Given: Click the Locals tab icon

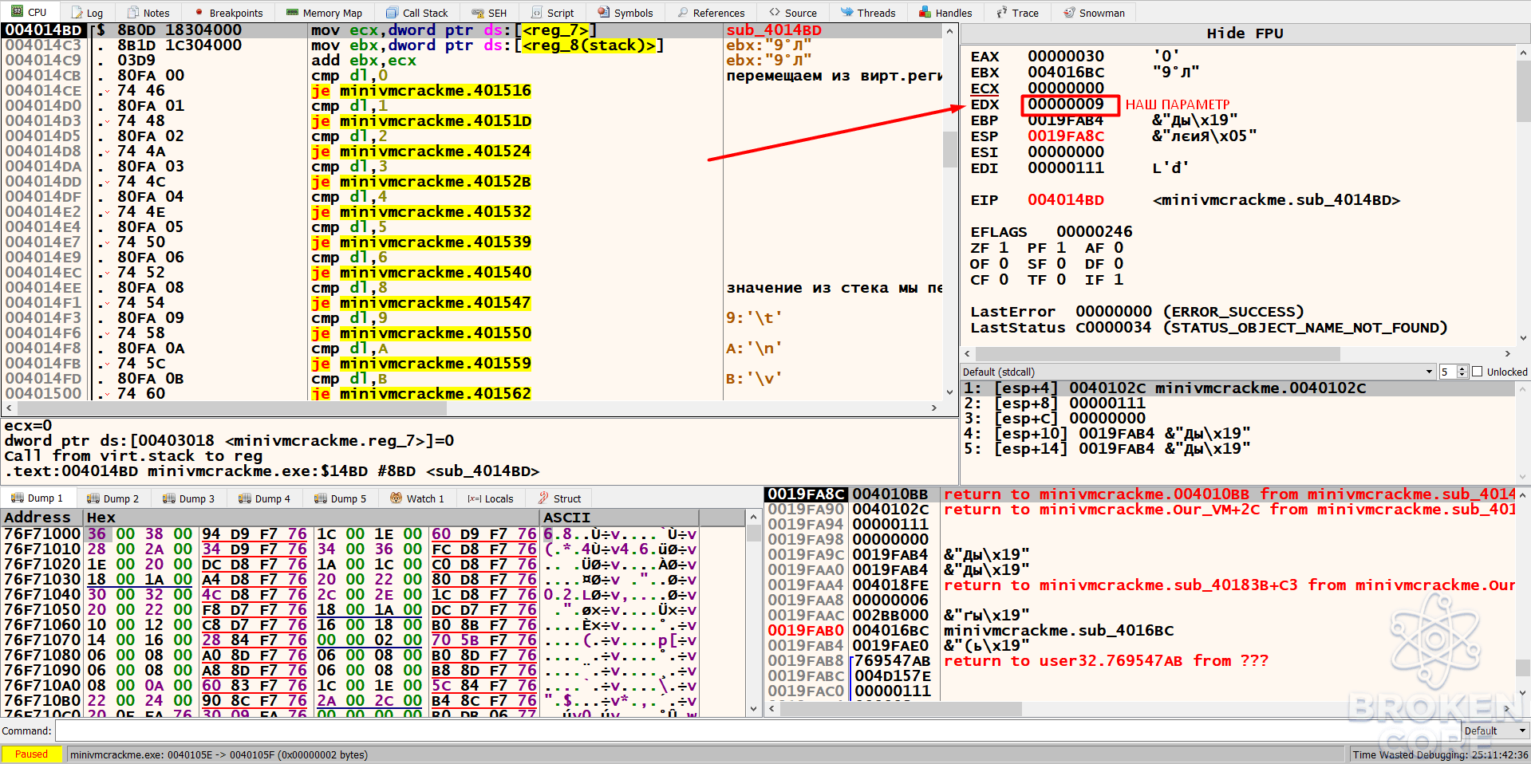Looking at the screenshot, I should (475, 498).
